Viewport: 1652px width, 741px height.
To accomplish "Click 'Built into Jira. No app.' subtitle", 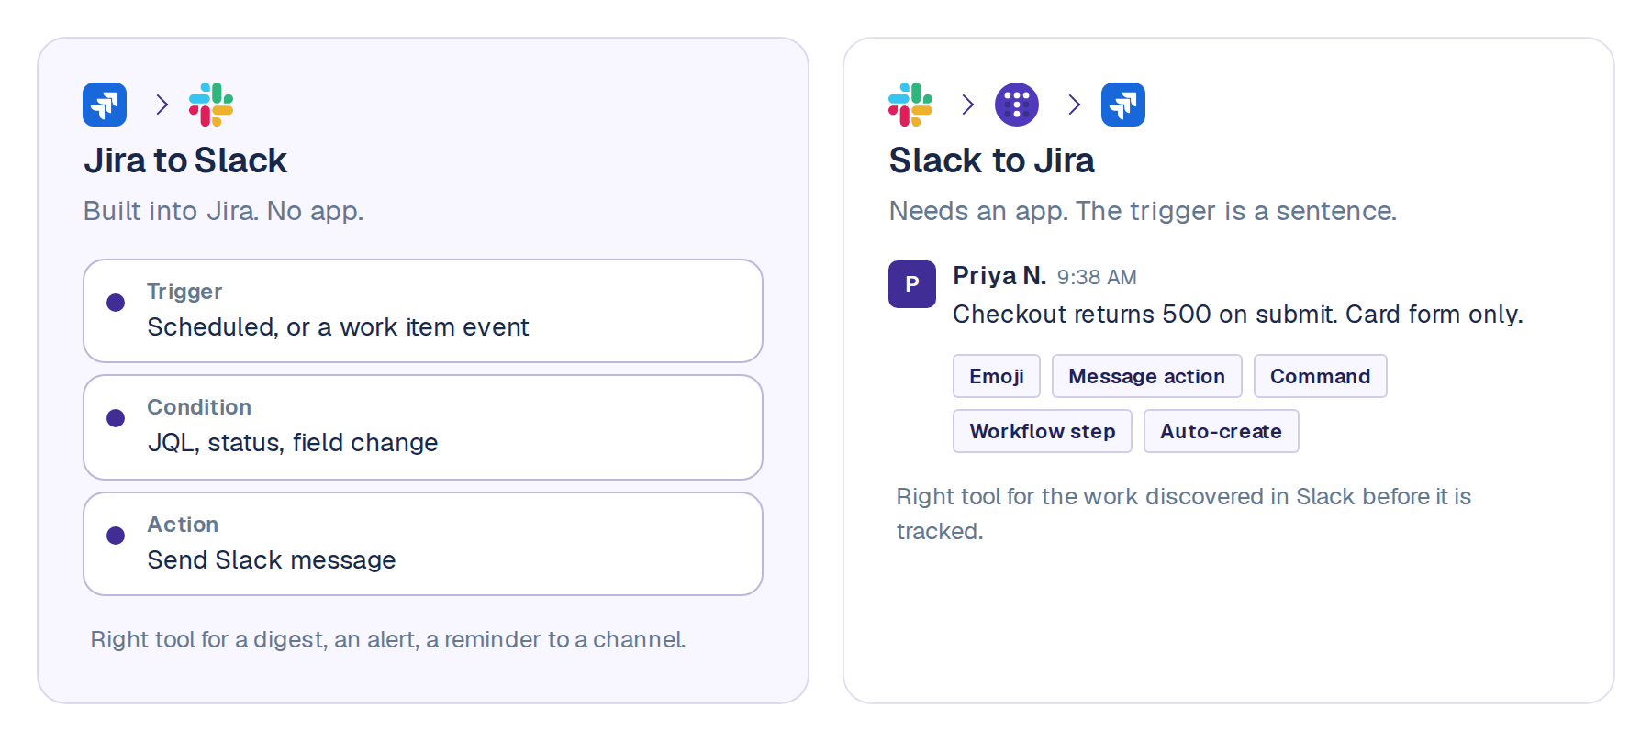I will [x=224, y=211].
